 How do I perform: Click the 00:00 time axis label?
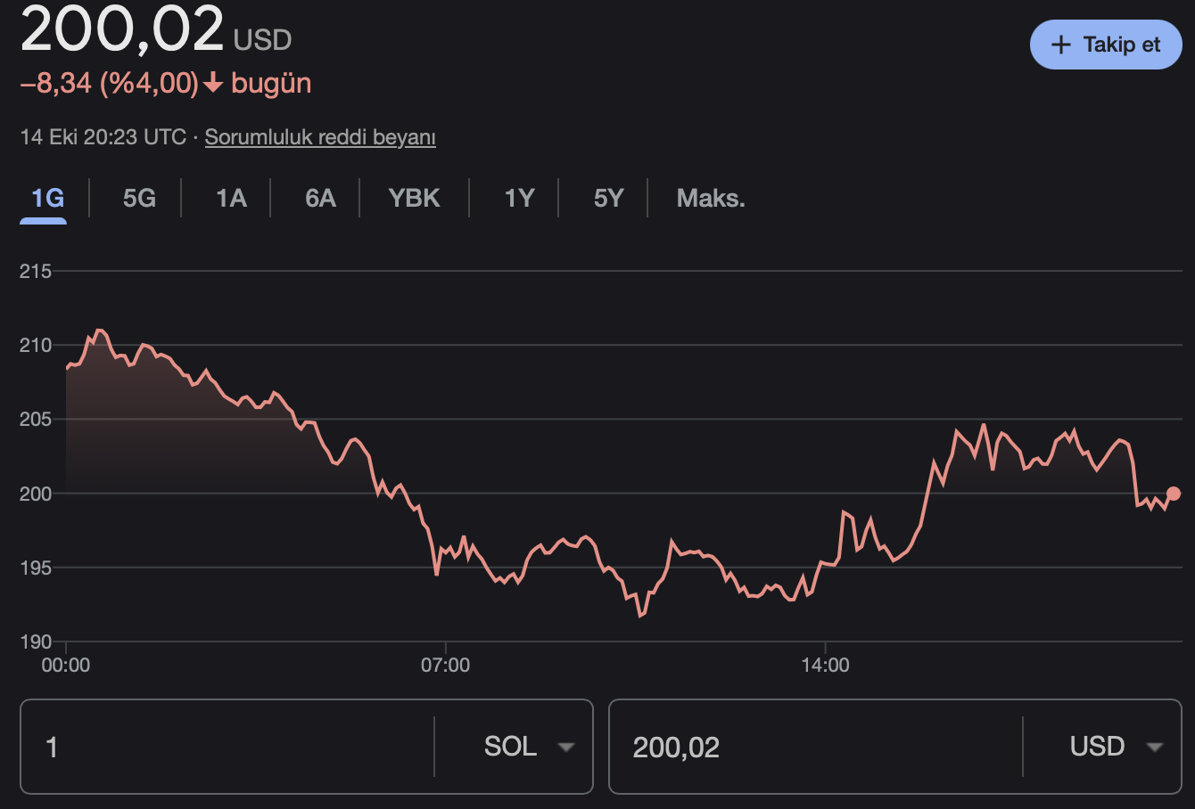[66, 666]
